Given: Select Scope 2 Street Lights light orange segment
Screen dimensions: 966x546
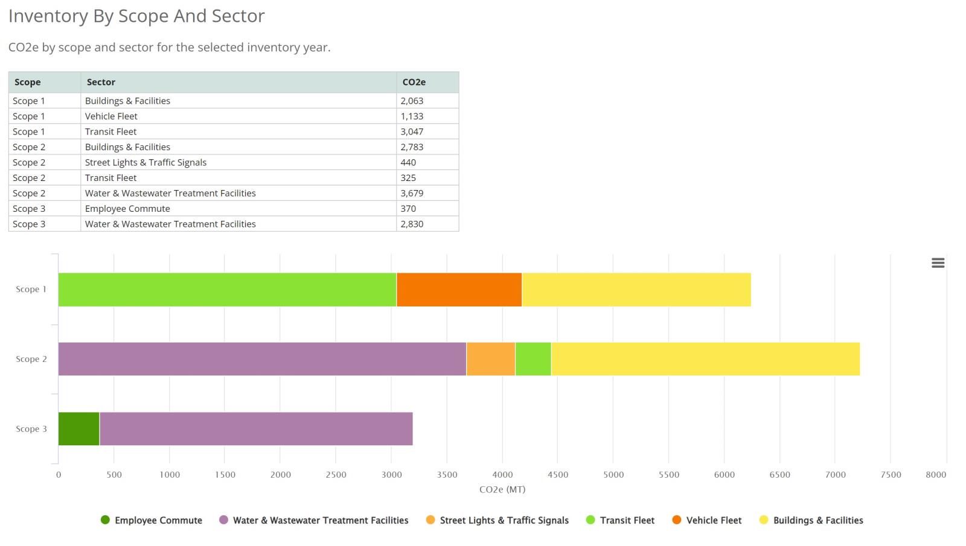Looking at the screenshot, I should coord(491,359).
